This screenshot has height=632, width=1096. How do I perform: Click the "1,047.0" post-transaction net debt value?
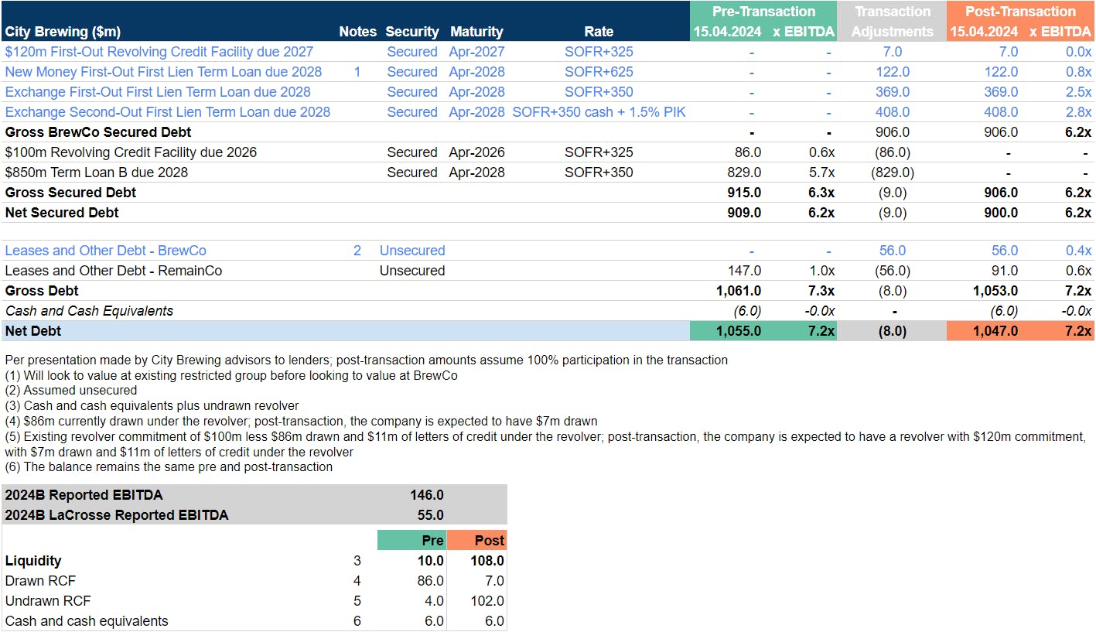click(995, 331)
